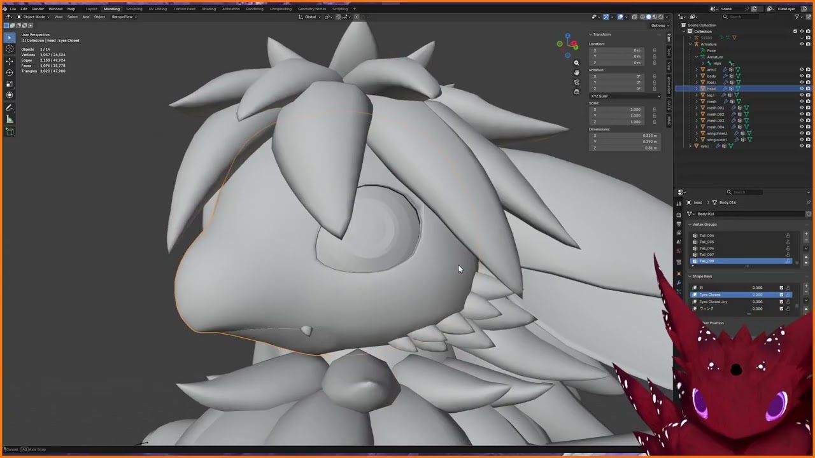Switch to Sculpting workspace tab
Screen dimensions: 815x458
[x=134, y=9]
